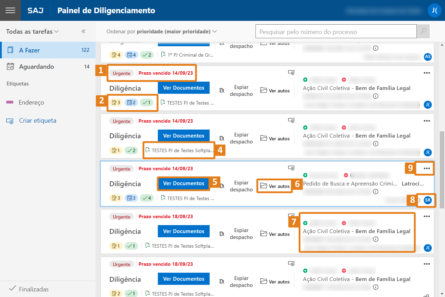The width and height of the screenshot is (445, 297).
Task: Show Finalizadas tasks
Action: [x=33, y=289]
